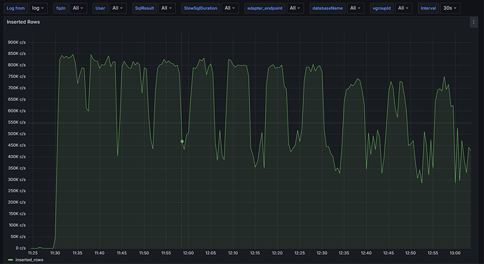Click the databaseName variable label
Viewport: 484px width, 264px height.
pos(328,8)
